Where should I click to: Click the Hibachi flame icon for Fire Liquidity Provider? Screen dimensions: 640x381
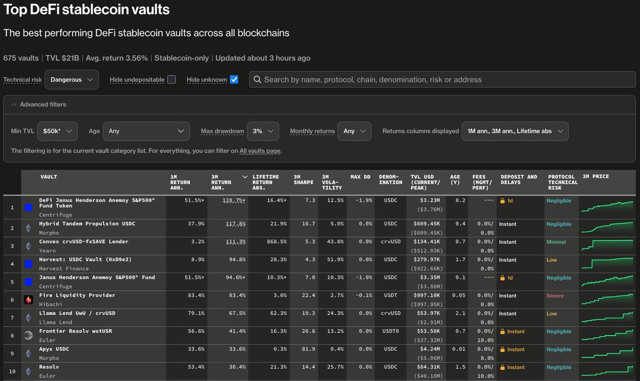[29, 300]
